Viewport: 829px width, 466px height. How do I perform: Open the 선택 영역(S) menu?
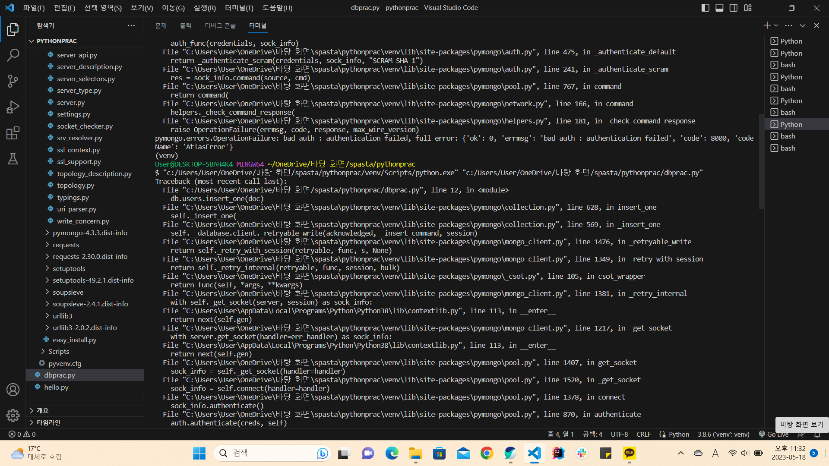pyautogui.click(x=103, y=8)
